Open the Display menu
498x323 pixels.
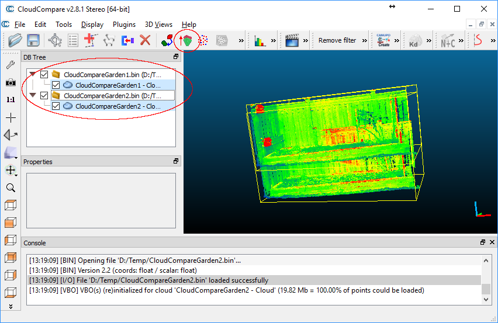tap(92, 25)
